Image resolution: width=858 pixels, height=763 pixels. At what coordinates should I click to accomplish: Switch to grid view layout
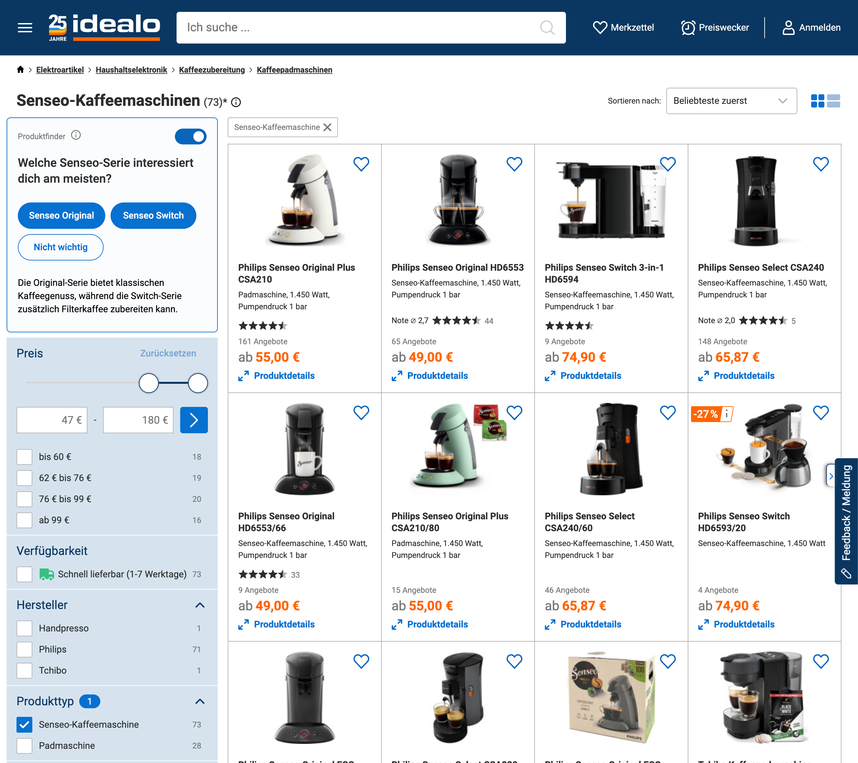817,101
